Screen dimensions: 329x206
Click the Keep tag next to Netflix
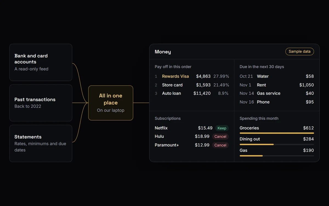pos(222,128)
